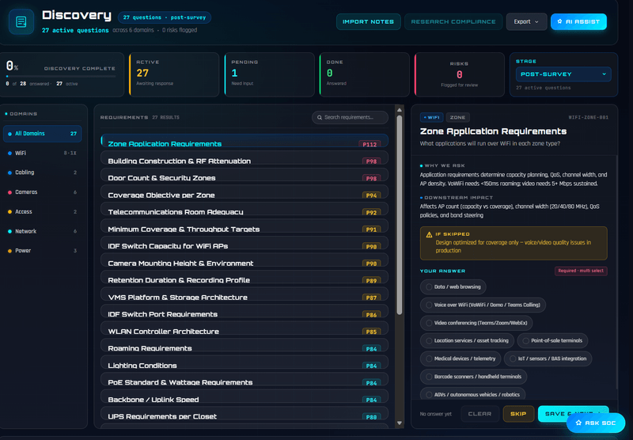The image size is (633, 440).
Task: Click the star icon in AI Assist
Action: click(x=559, y=21)
